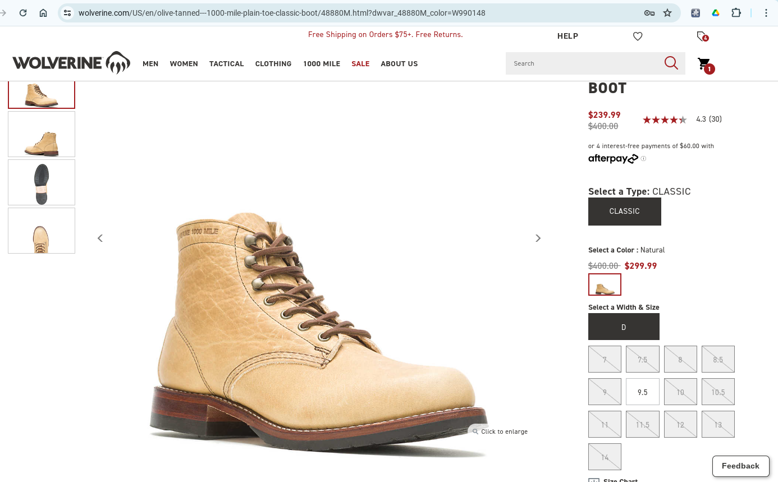This screenshot has width=778, height=482.
Task: Open the CLOTHING menu
Action: [x=273, y=63]
